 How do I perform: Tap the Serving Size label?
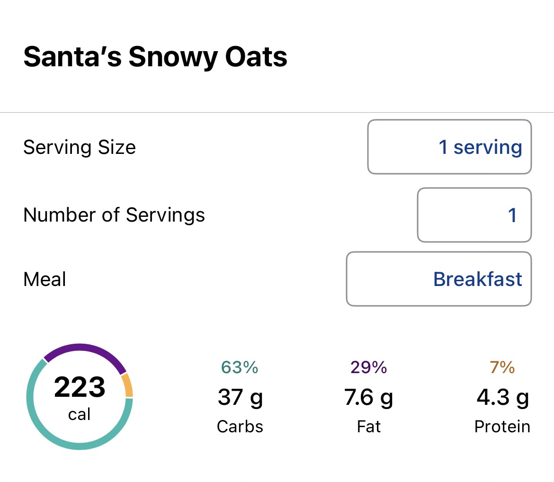click(80, 147)
